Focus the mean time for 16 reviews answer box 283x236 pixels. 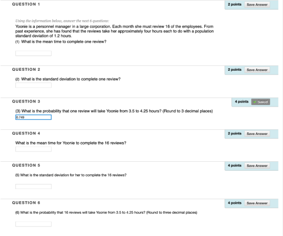[33, 149]
